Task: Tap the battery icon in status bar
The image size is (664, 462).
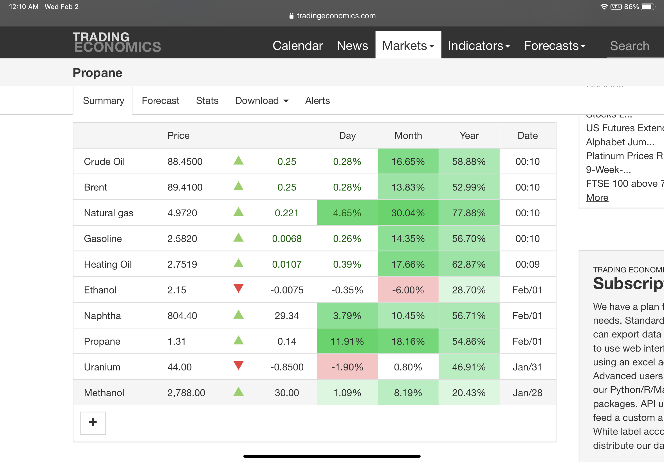Action: (x=648, y=7)
